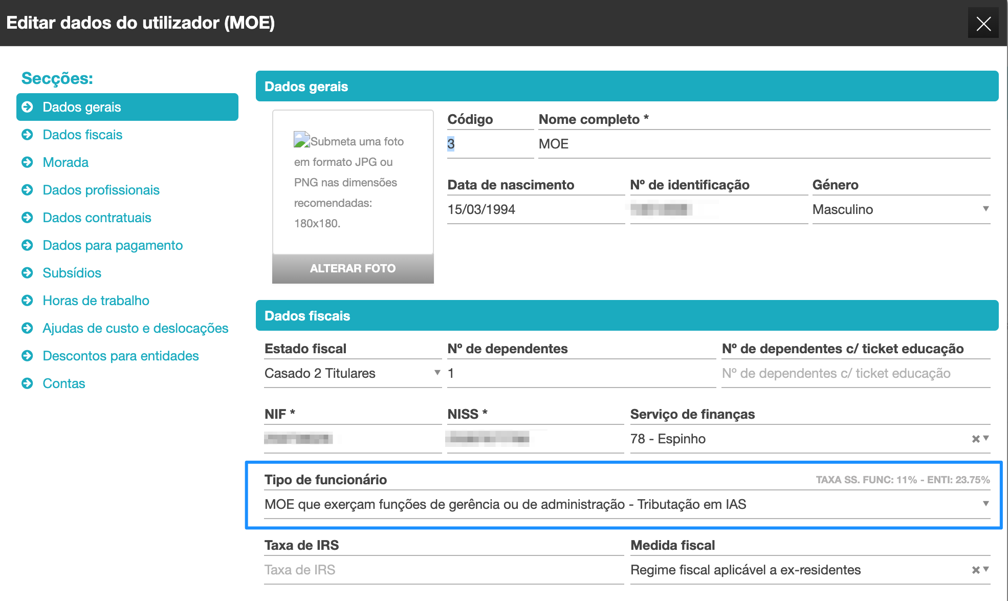The image size is (1008, 601).
Task: Navigate to Ajudas de custo e deslocações
Action: pyautogui.click(x=135, y=328)
